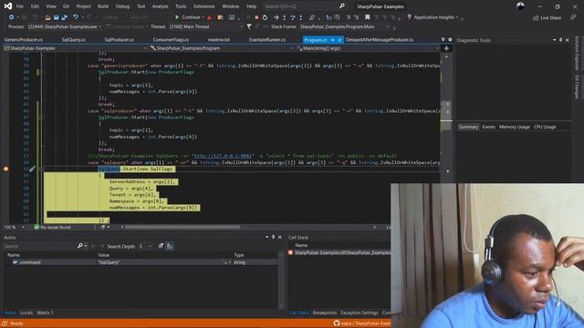The height and width of the screenshot is (328, 584).
Task: Open the open-documents list dropdown arrow
Action: (443, 39)
